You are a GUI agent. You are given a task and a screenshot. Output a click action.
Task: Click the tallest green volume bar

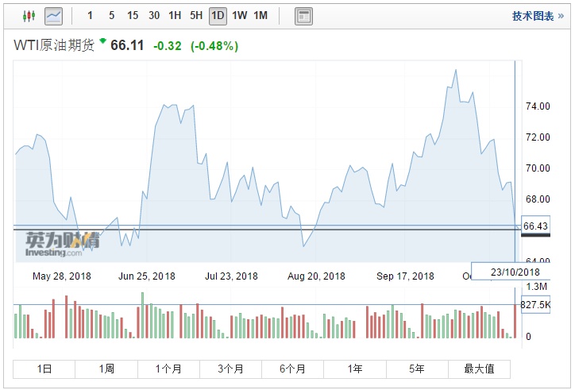point(143,315)
